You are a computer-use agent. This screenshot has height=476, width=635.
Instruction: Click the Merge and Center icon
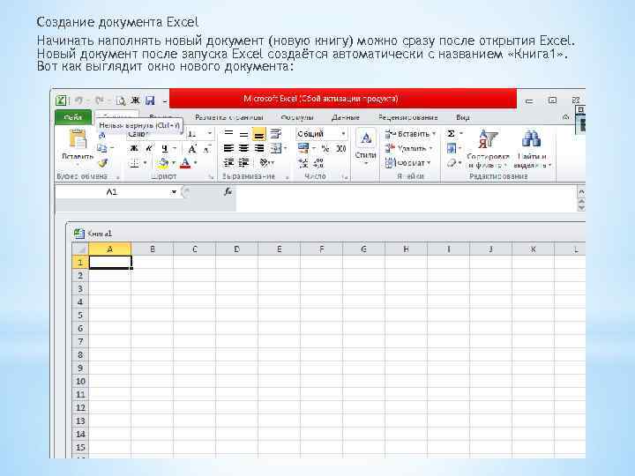click(x=276, y=149)
